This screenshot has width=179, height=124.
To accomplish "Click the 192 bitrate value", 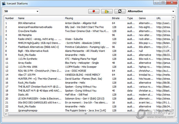I will pyautogui.click(x=114, y=43).
